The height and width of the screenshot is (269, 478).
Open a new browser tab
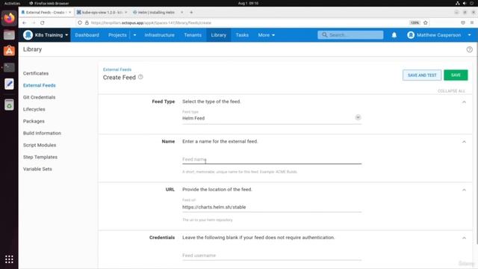click(x=191, y=13)
